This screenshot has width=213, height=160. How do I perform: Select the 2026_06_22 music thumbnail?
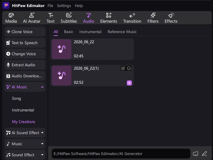pyautogui.click(x=62, y=49)
